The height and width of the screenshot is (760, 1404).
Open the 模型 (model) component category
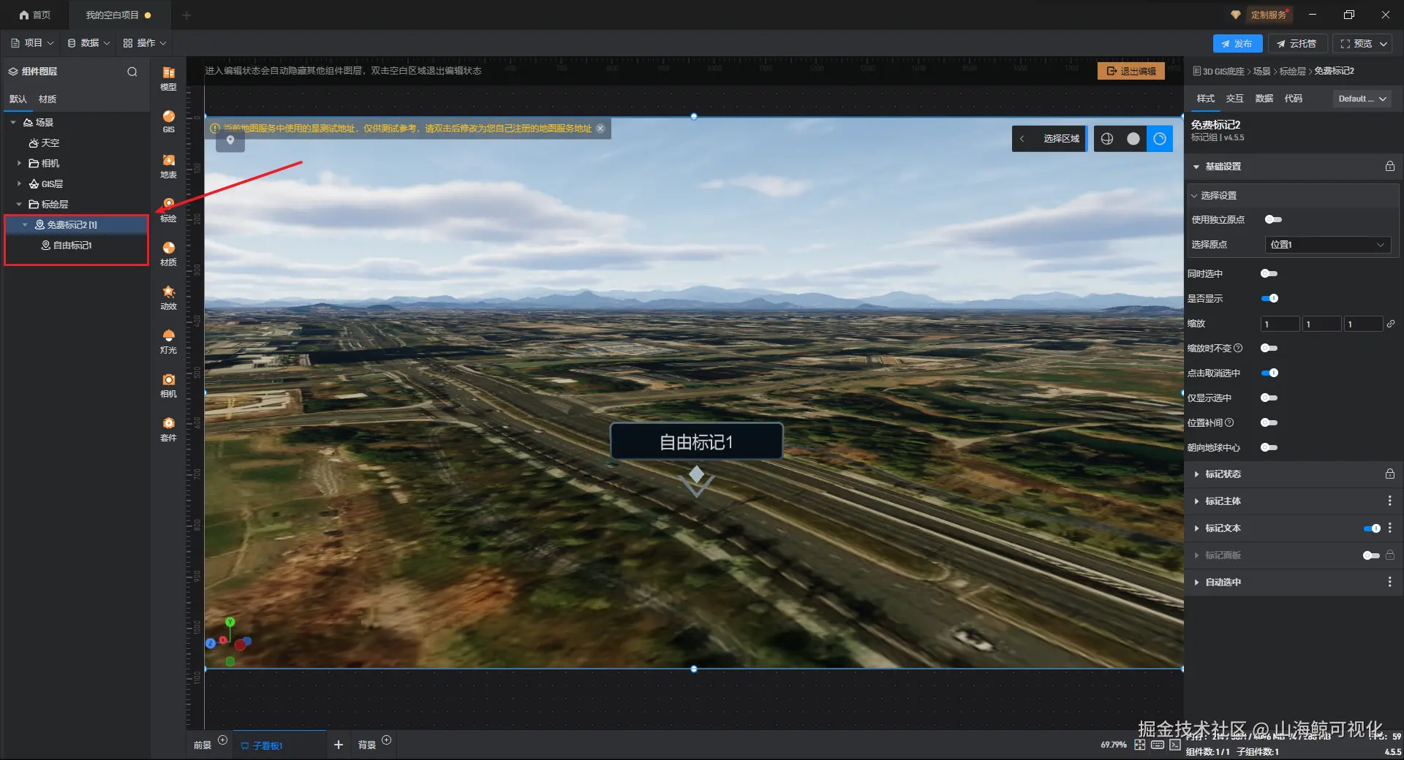coord(168,77)
